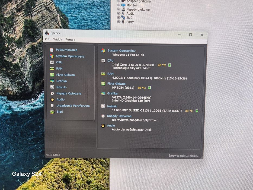Select Porty item in background tree
Screen dimensions: 253x190
click(x=130, y=22)
